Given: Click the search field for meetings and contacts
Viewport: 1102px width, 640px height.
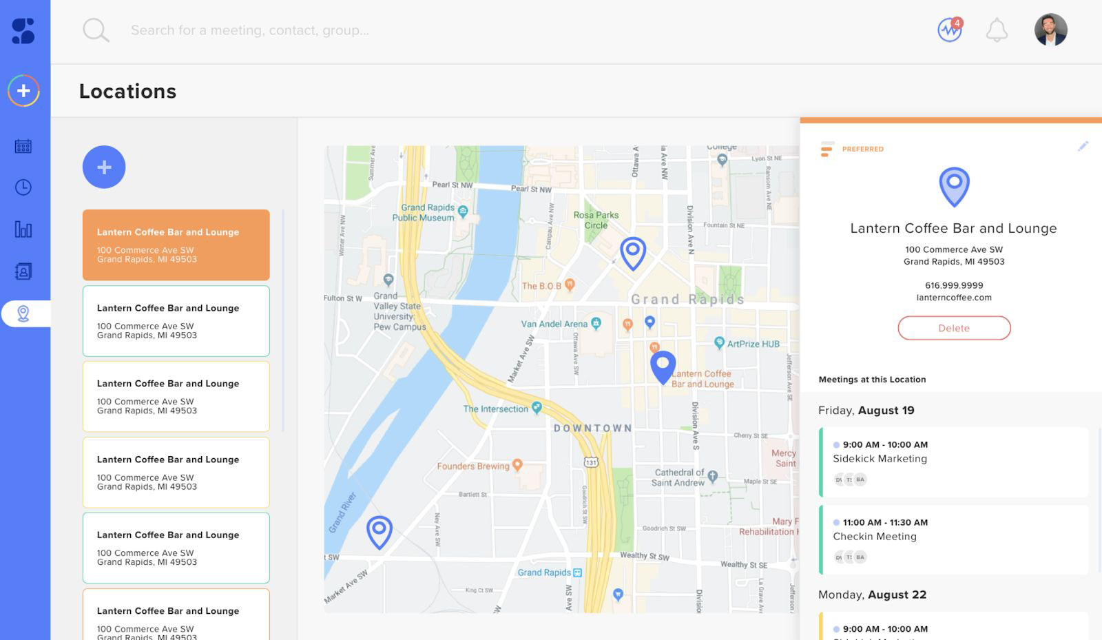Looking at the screenshot, I should pos(250,30).
